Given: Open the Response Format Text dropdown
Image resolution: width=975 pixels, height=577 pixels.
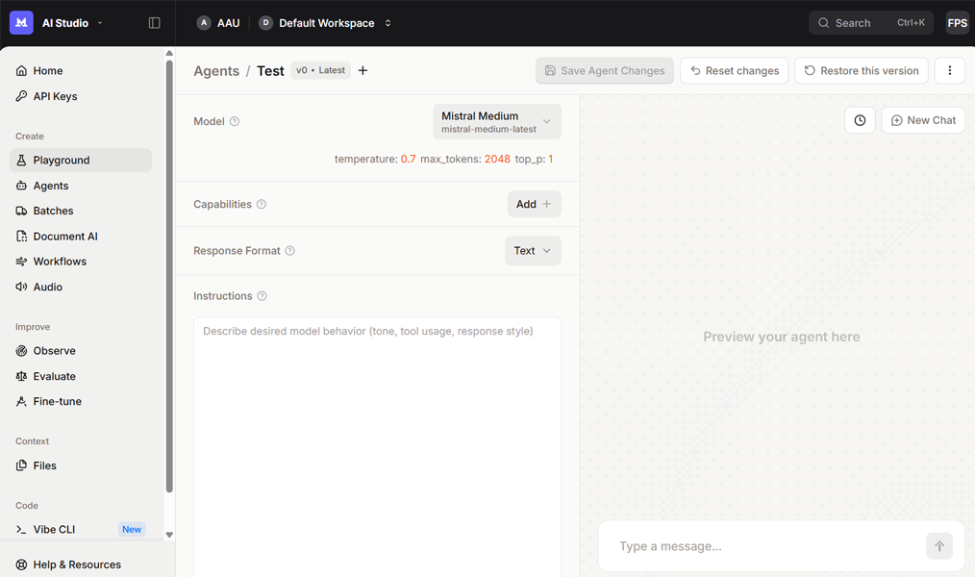Looking at the screenshot, I should pos(533,251).
